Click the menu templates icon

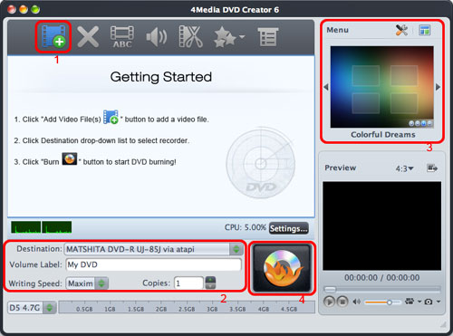pyautogui.click(x=425, y=30)
